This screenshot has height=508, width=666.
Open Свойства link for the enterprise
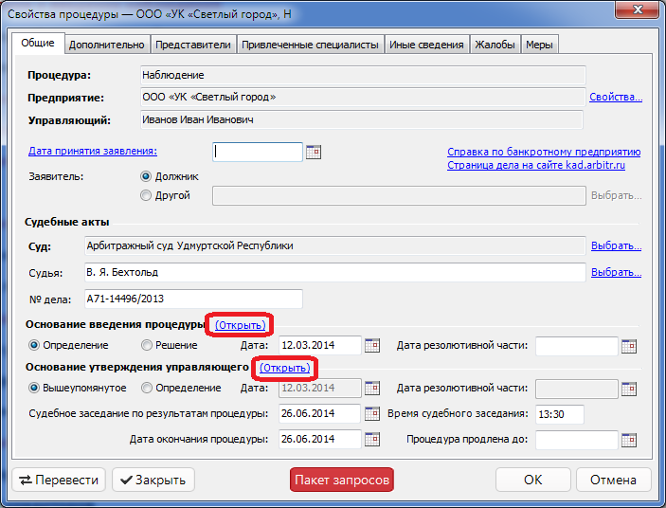click(x=616, y=97)
